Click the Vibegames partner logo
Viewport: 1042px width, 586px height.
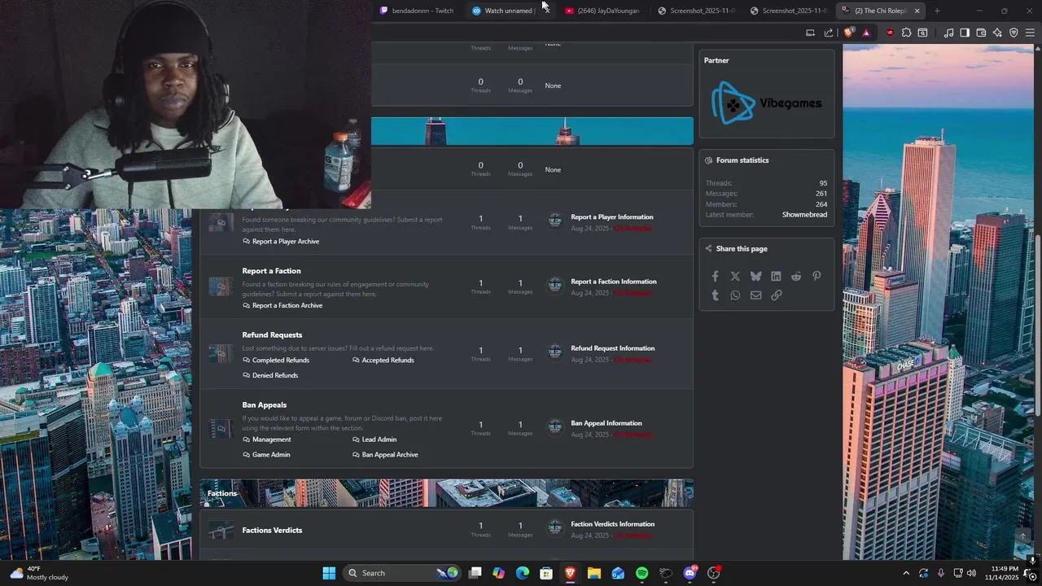tap(766, 103)
